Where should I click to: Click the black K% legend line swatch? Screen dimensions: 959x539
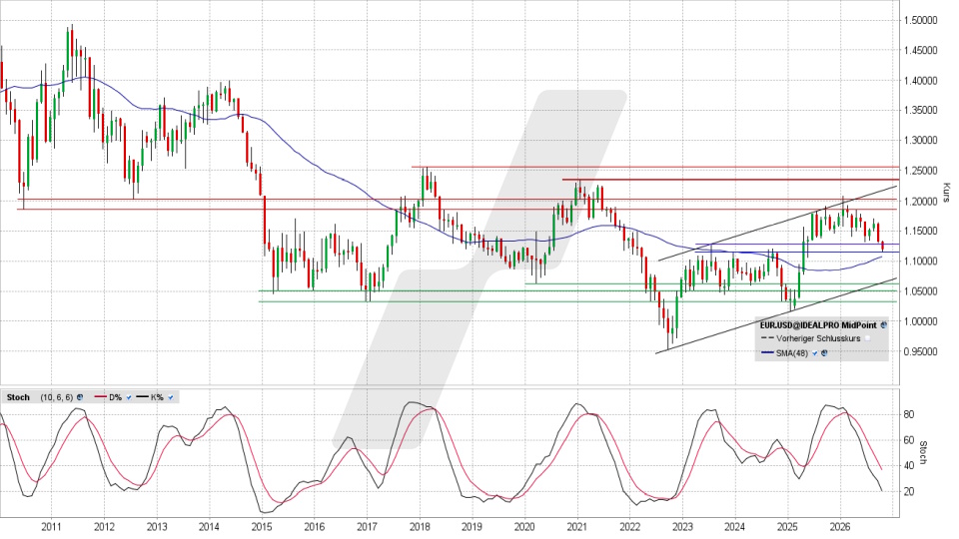142,396
